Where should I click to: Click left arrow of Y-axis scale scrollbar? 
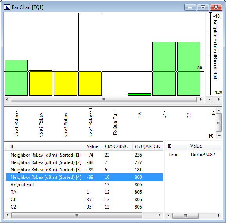pyautogui.click(x=210, y=99)
